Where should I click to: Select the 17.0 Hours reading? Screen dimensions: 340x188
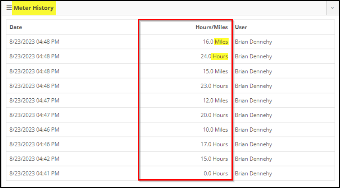214,144
